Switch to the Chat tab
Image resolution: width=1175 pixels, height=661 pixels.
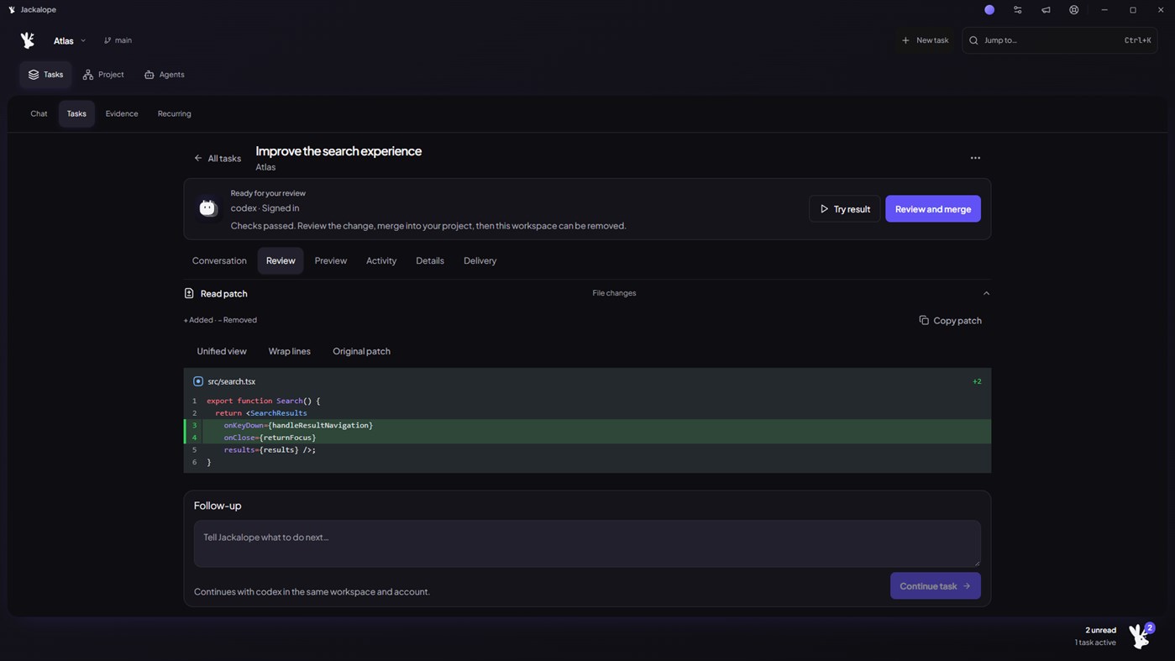39,113
